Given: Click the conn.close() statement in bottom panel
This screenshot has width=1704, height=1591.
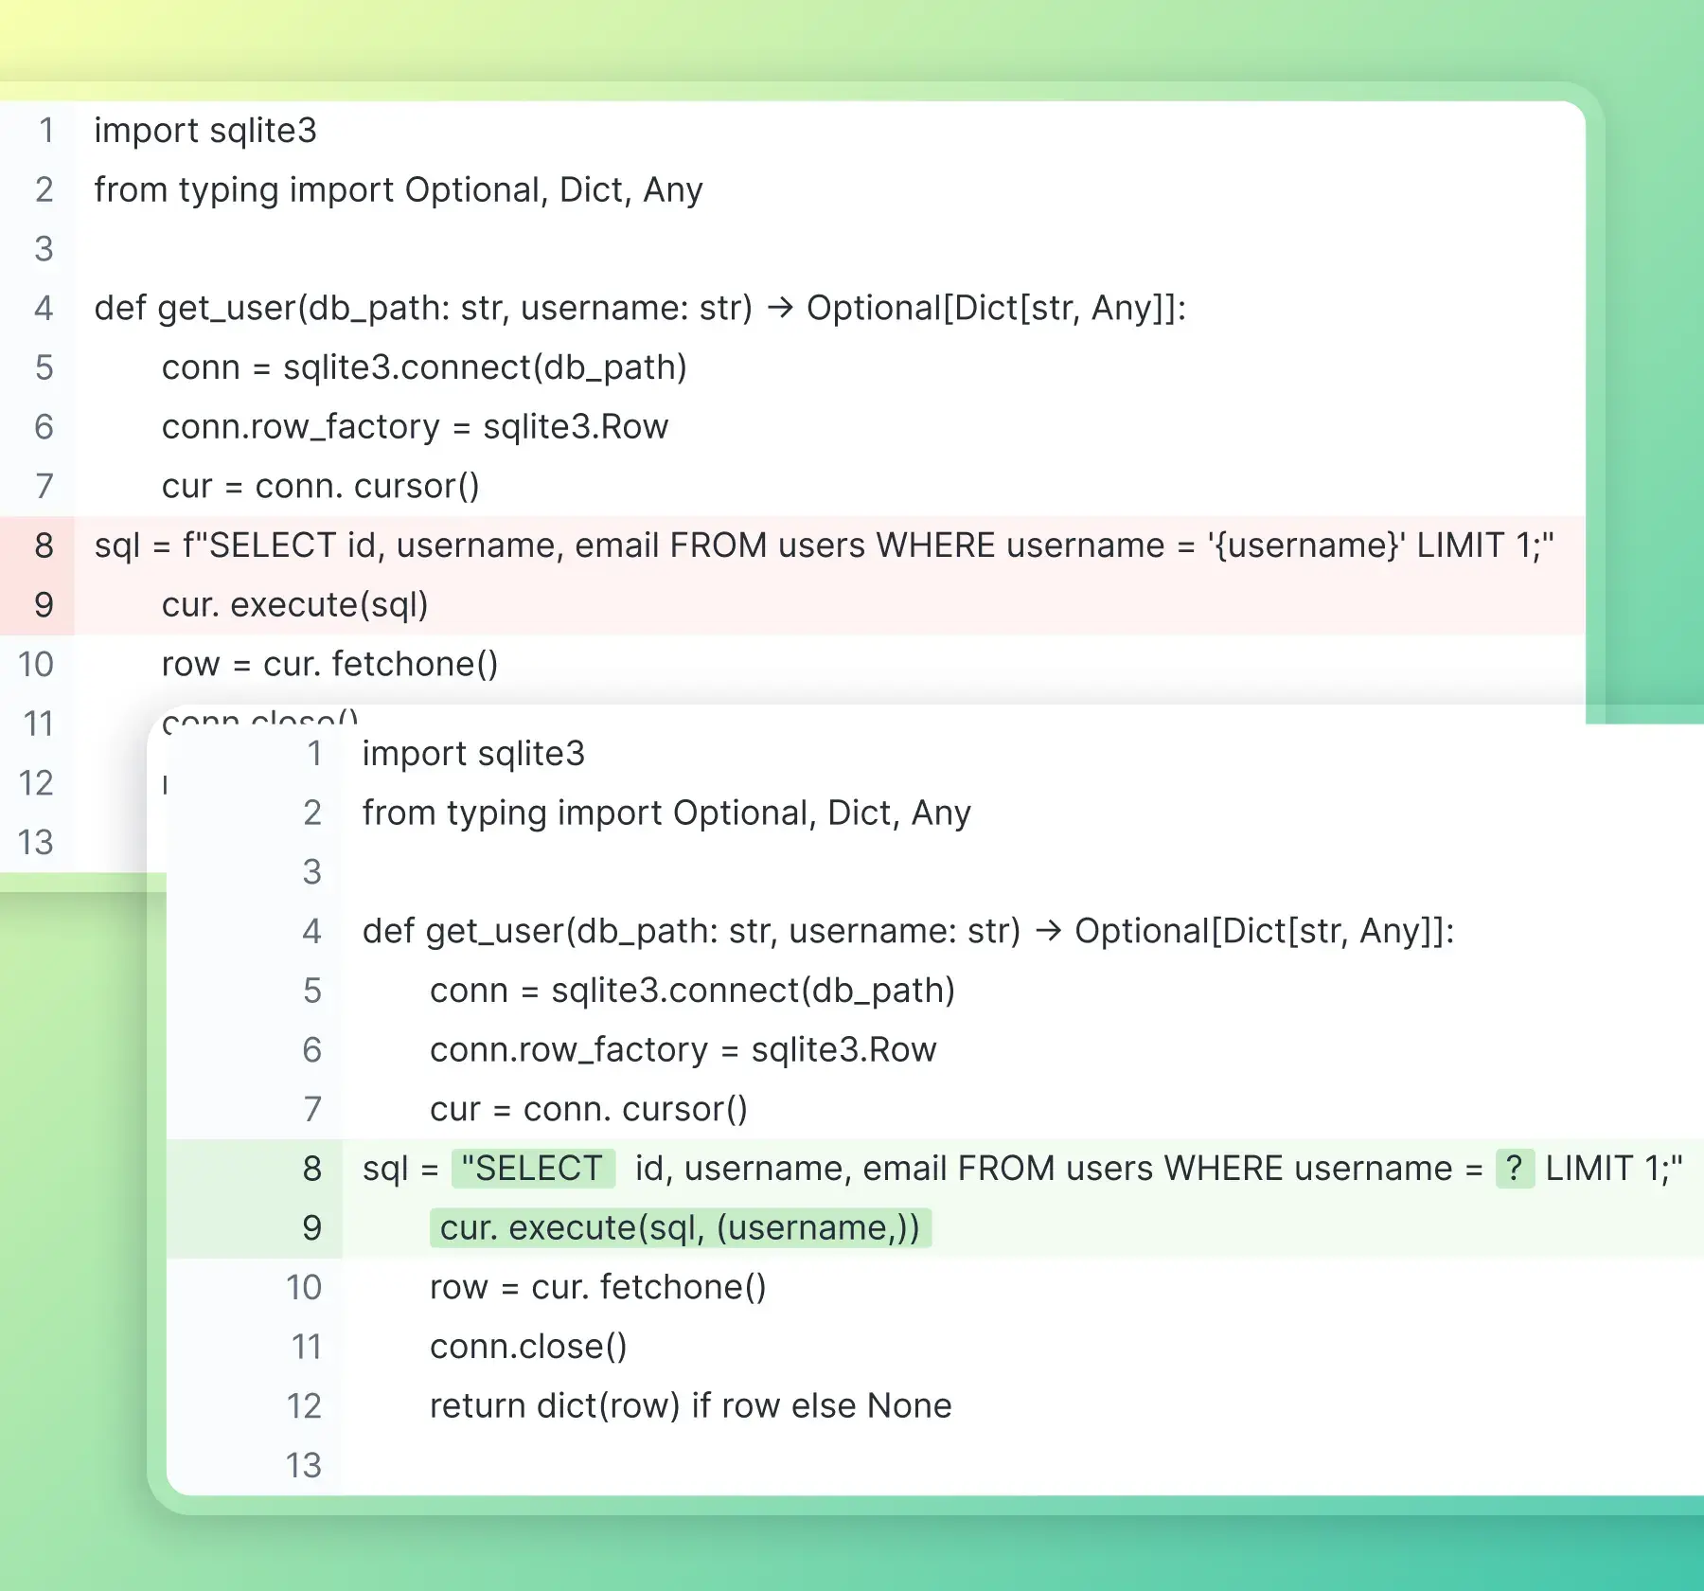Looking at the screenshot, I should pyautogui.click(x=526, y=1346).
